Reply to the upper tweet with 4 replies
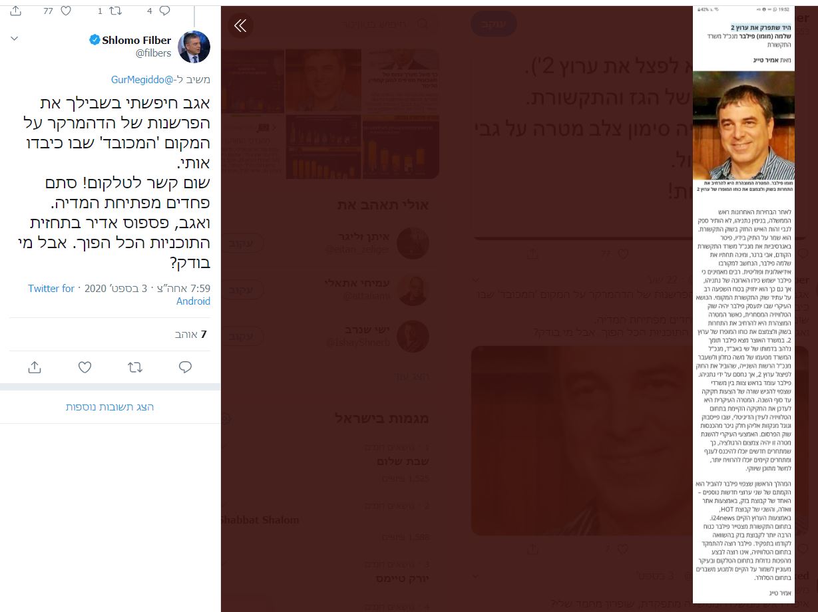Screen dimensions: 818x612 164,11
